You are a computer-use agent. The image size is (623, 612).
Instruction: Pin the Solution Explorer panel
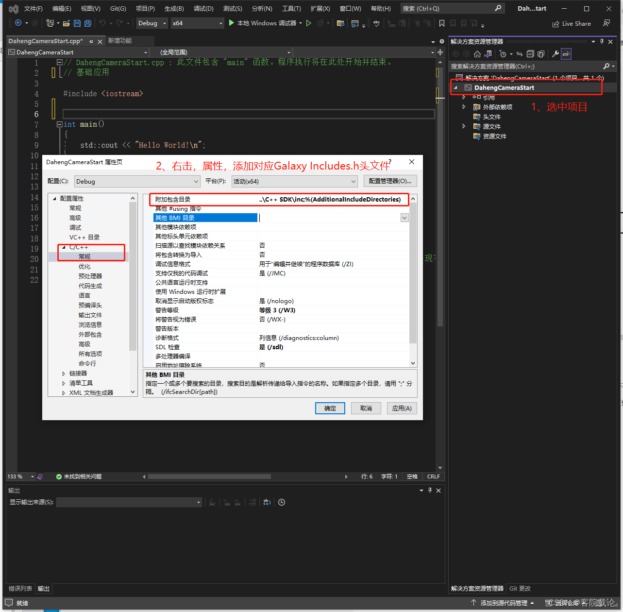point(602,41)
